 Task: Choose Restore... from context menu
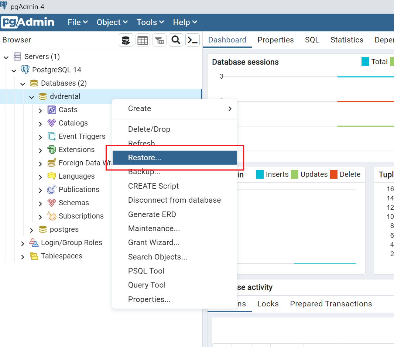175,158
